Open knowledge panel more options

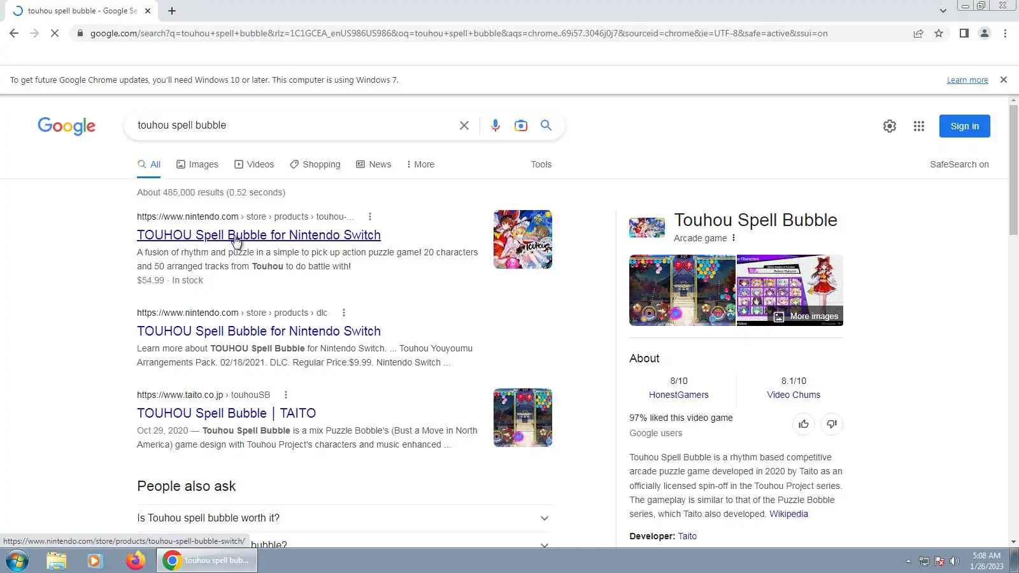click(x=734, y=238)
